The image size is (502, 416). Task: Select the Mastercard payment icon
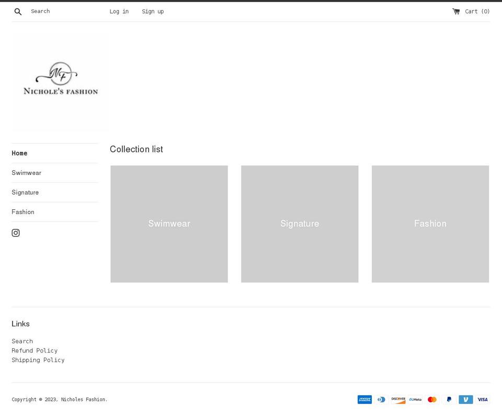(432, 399)
